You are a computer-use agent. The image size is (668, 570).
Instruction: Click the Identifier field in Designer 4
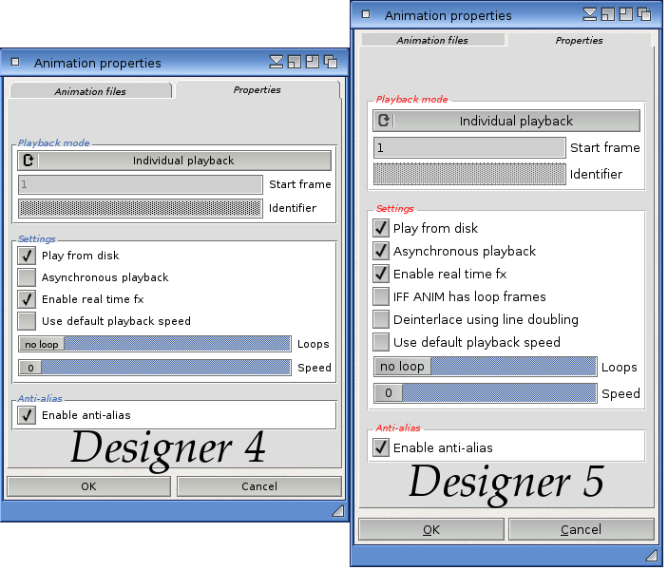141,208
